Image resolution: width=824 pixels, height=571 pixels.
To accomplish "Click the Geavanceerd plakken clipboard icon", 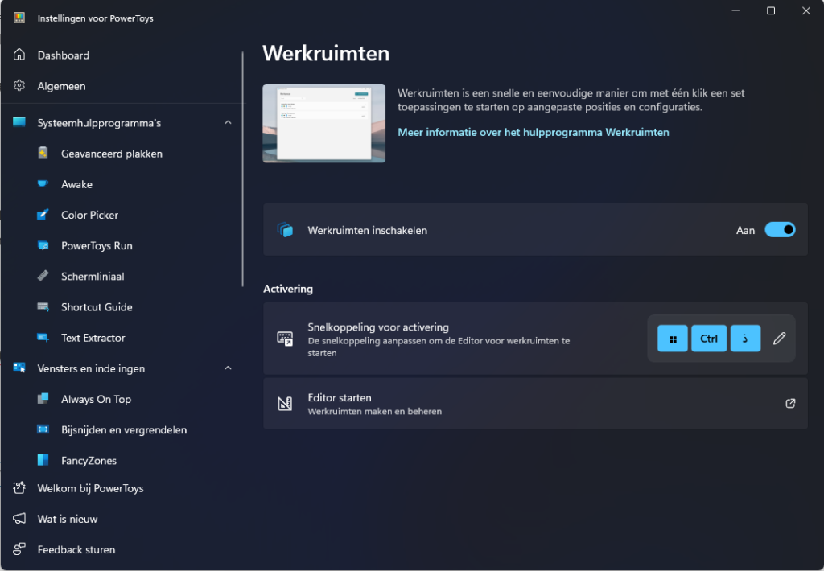I will (43, 154).
